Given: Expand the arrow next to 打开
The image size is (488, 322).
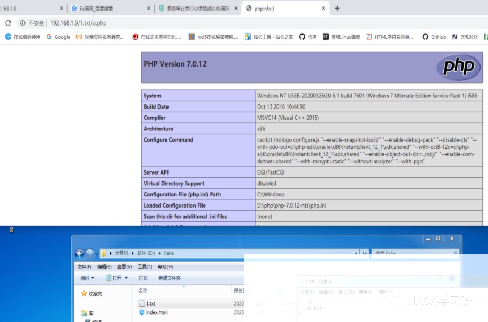Looking at the screenshot, I should pos(127,278).
